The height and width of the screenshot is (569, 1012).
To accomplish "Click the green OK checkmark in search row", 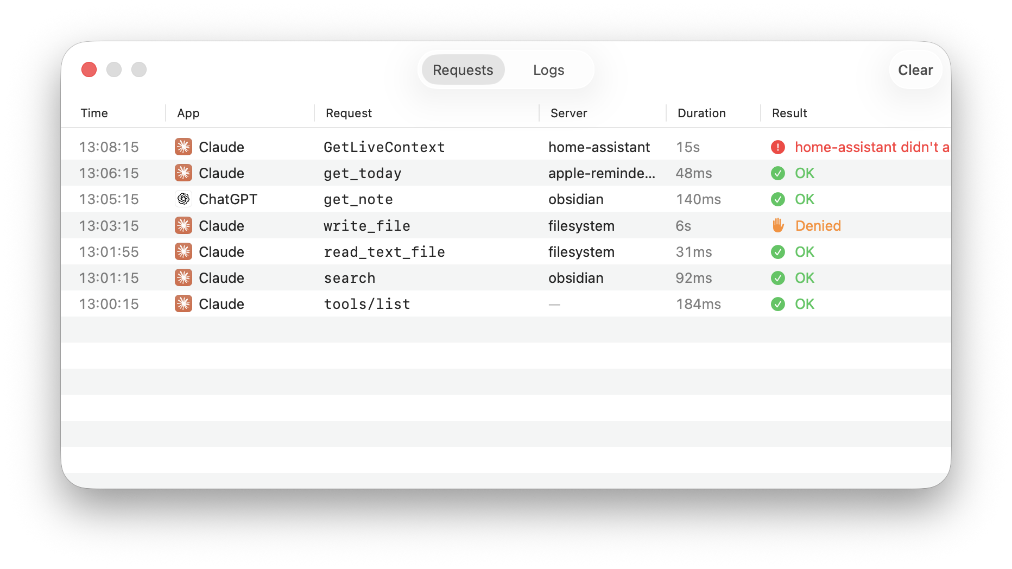I will tap(778, 278).
